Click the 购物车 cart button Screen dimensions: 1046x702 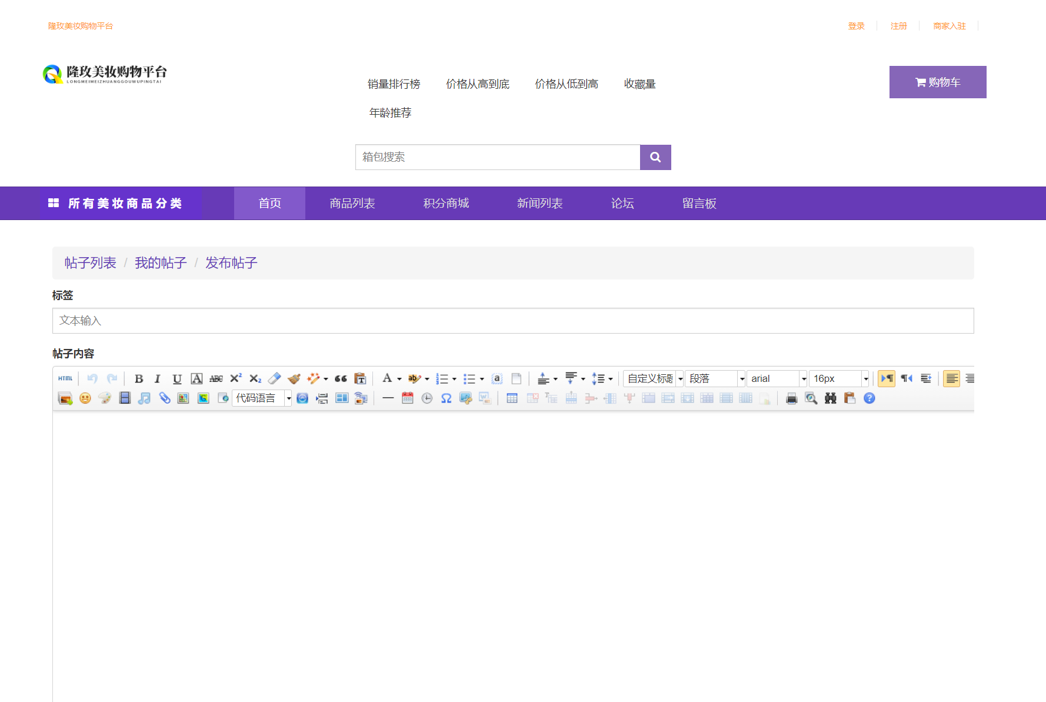tap(938, 82)
